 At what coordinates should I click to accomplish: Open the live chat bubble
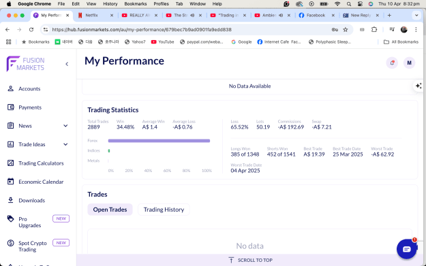[x=407, y=249]
